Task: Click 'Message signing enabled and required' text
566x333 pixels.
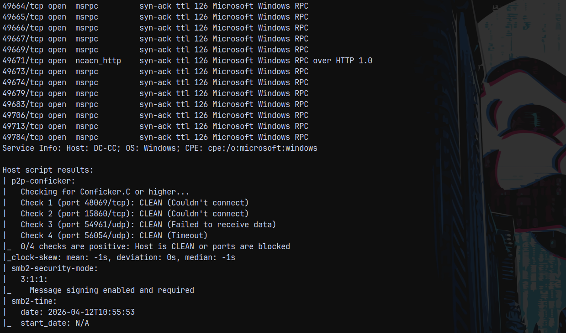Action: coord(112,290)
